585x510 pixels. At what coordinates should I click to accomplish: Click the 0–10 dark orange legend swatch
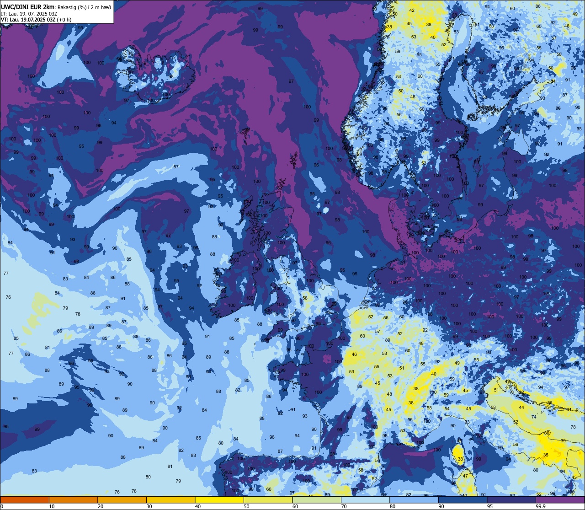click(25, 499)
